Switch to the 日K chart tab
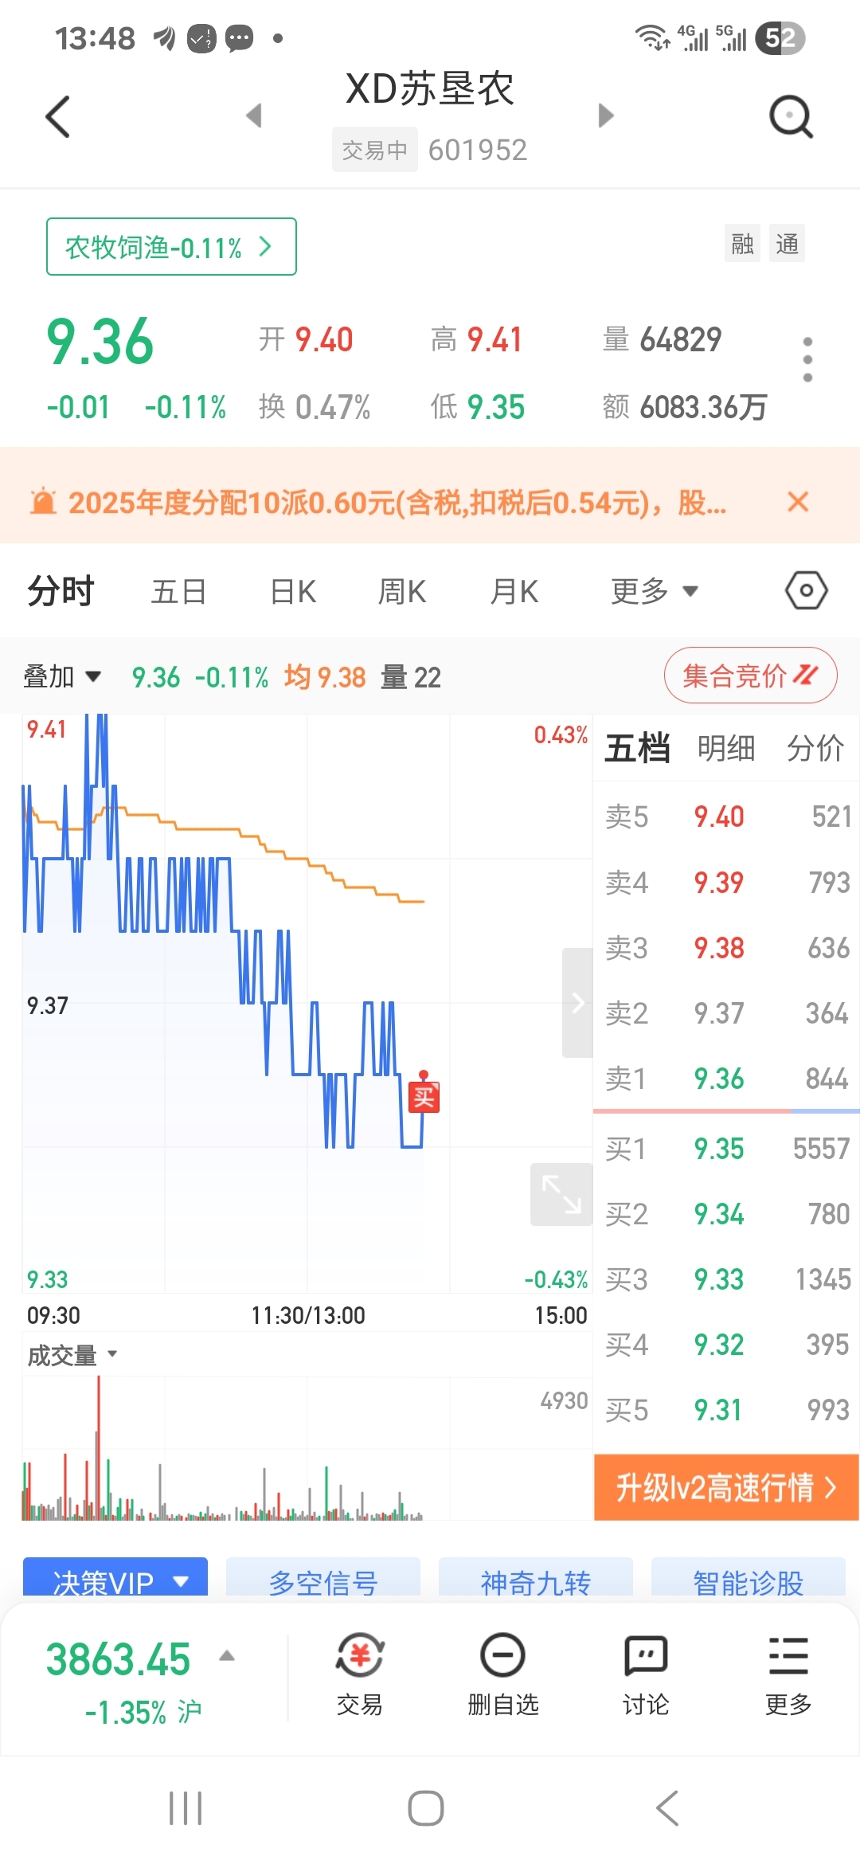Image resolution: width=860 pixels, height=1864 pixels. pos(293,591)
